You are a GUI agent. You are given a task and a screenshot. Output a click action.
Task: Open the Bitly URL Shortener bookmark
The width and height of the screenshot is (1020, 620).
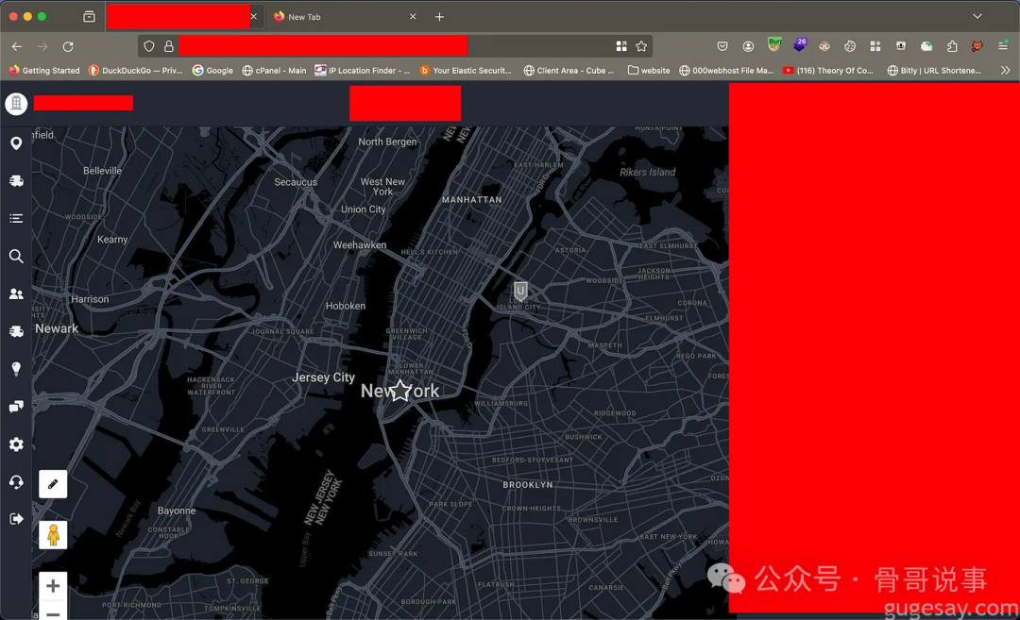tap(934, 70)
